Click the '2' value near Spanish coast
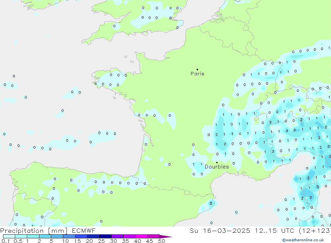This screenshot has width=331, height=243. point(211,203)
